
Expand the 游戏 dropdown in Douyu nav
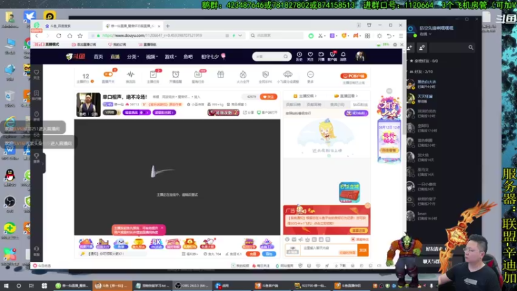point(171,57)
